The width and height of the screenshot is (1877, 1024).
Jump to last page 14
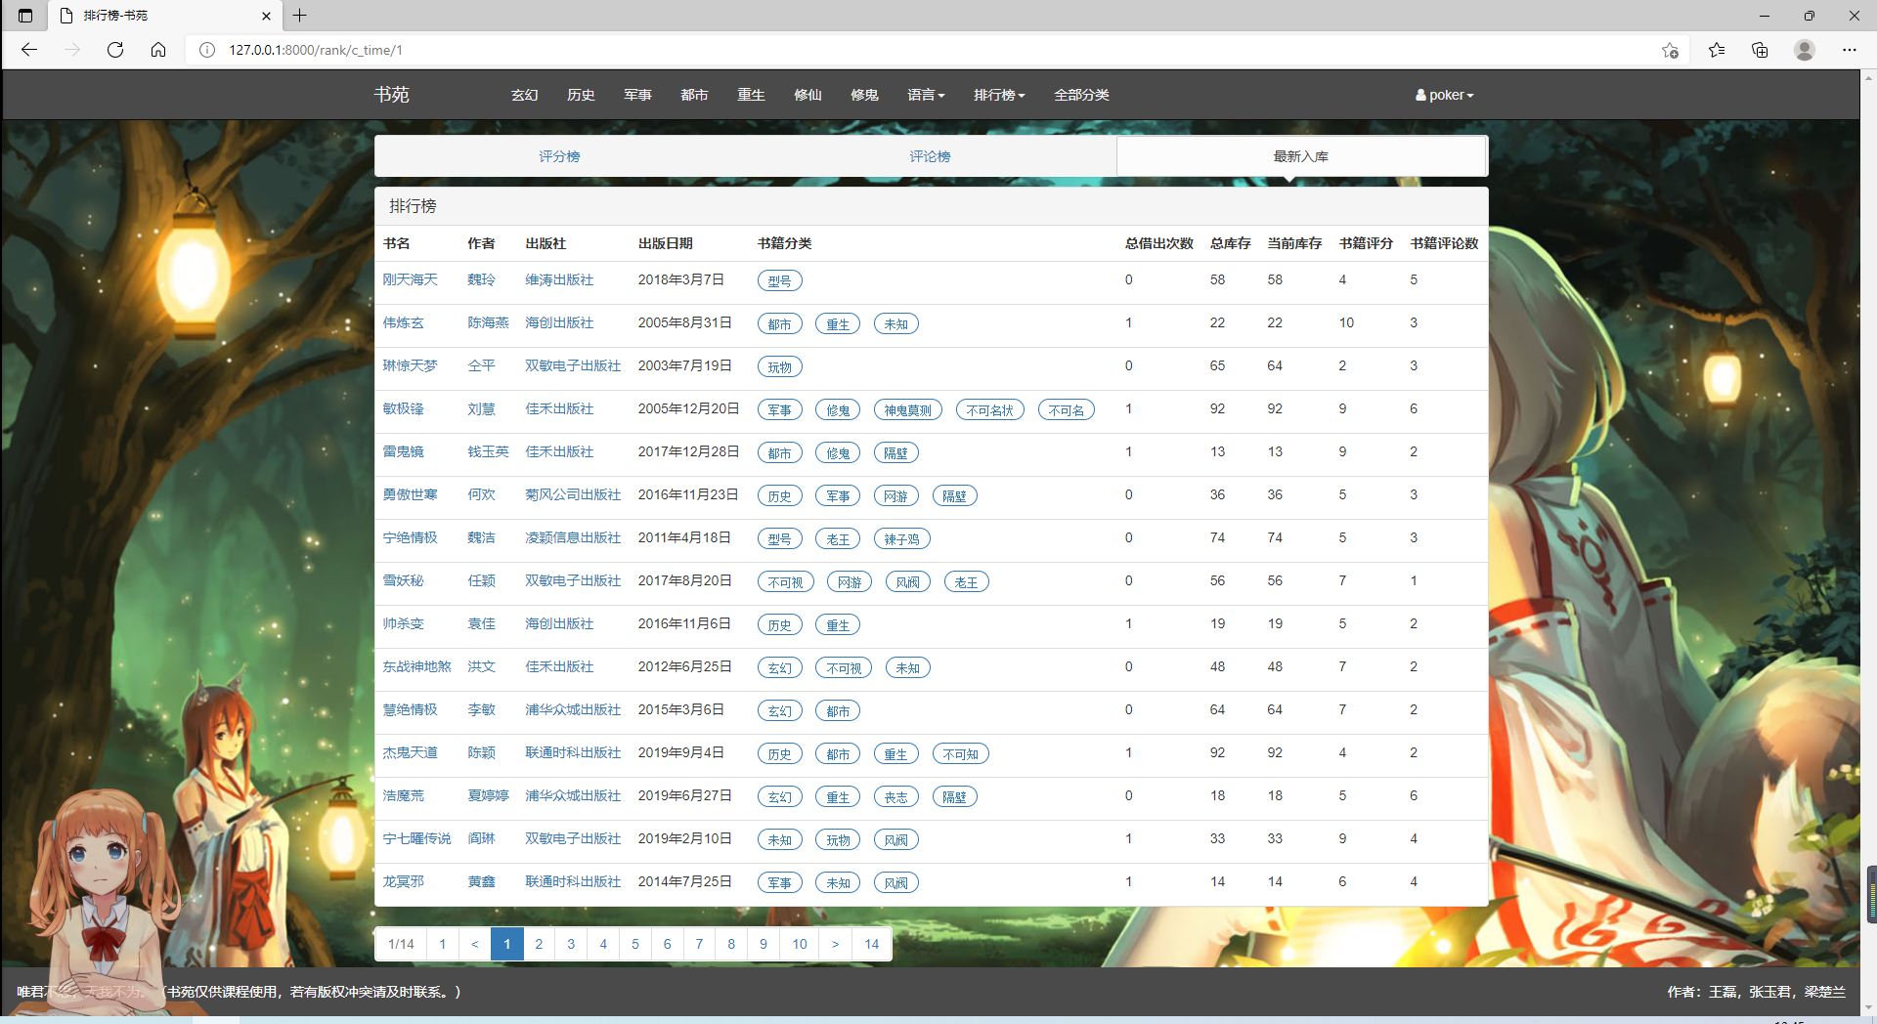871,944
